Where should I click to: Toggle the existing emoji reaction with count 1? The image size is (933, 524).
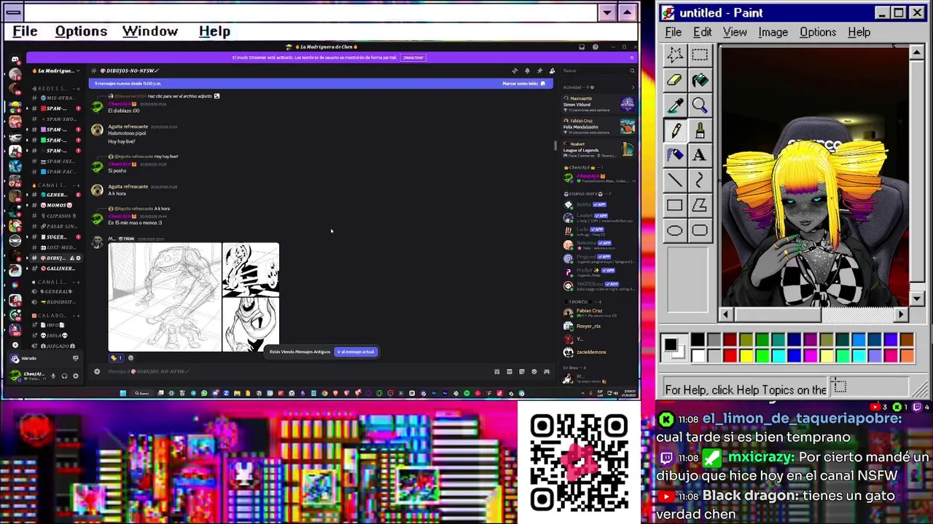[x=117, y=357]
